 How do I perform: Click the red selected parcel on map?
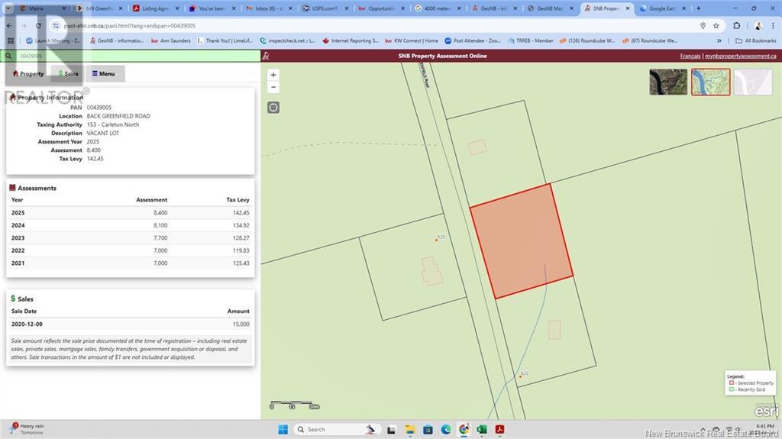[x=521, y=240]
